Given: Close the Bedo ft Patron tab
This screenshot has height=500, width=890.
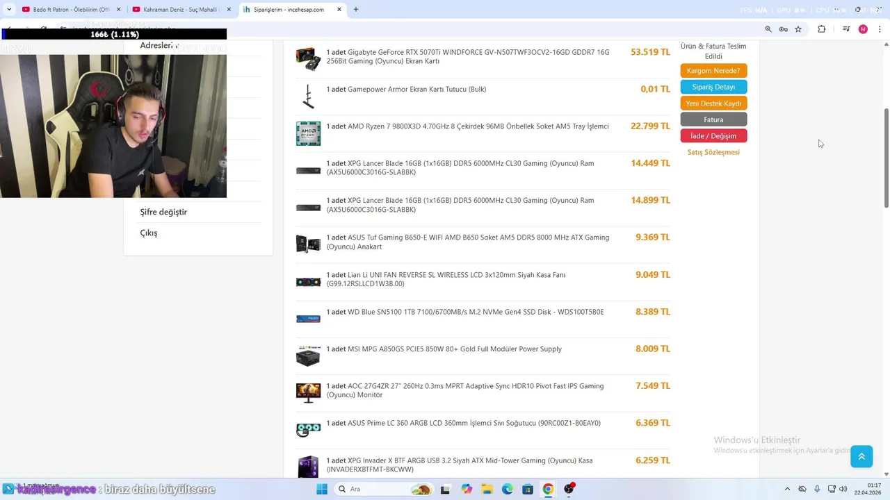Looking at the screenshot, I should tap(119, 10).
